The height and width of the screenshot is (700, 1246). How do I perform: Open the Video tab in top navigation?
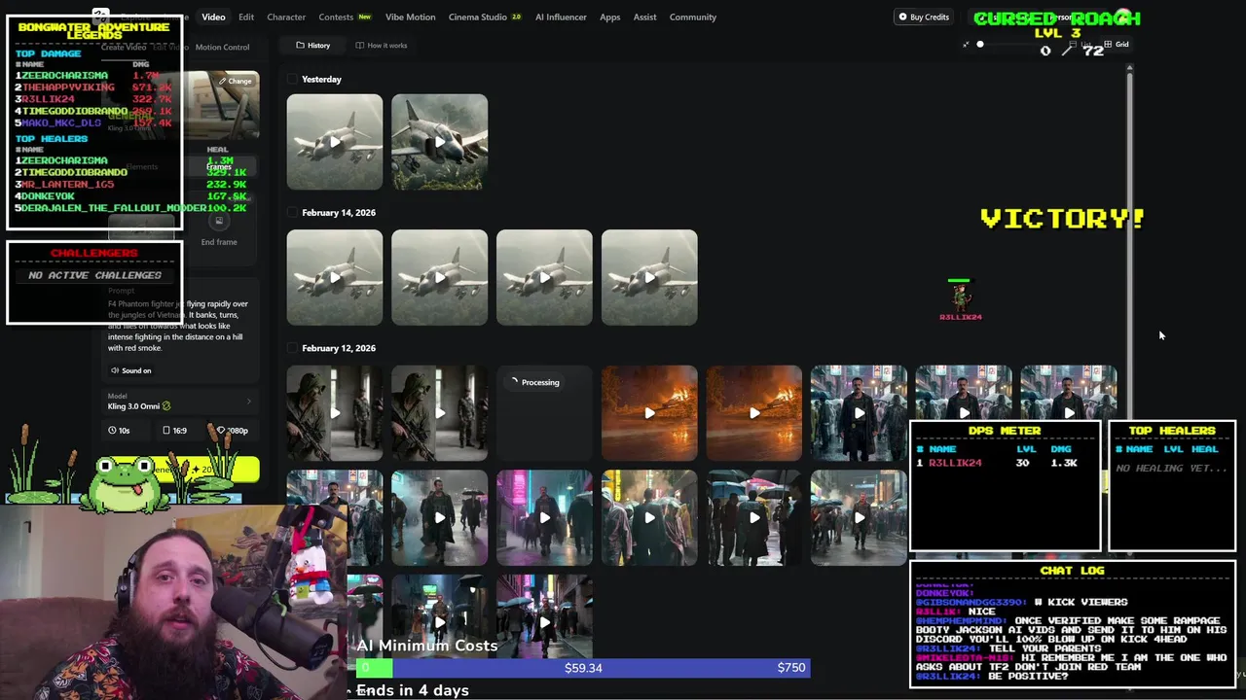pos(213,17)
